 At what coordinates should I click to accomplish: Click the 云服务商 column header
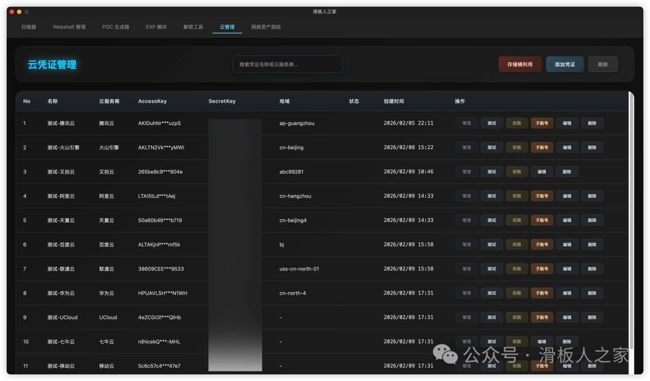point(109,101)
